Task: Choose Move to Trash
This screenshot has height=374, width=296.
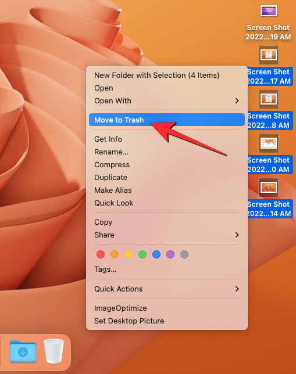Action: 167,120
